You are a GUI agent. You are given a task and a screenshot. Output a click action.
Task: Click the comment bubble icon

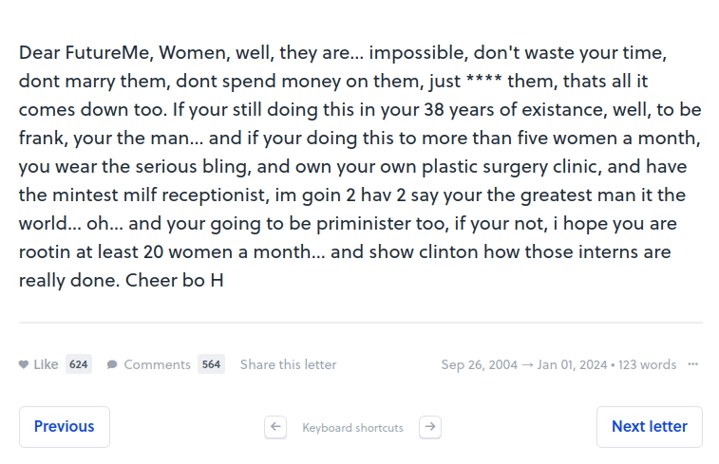[x=112, y=364]
